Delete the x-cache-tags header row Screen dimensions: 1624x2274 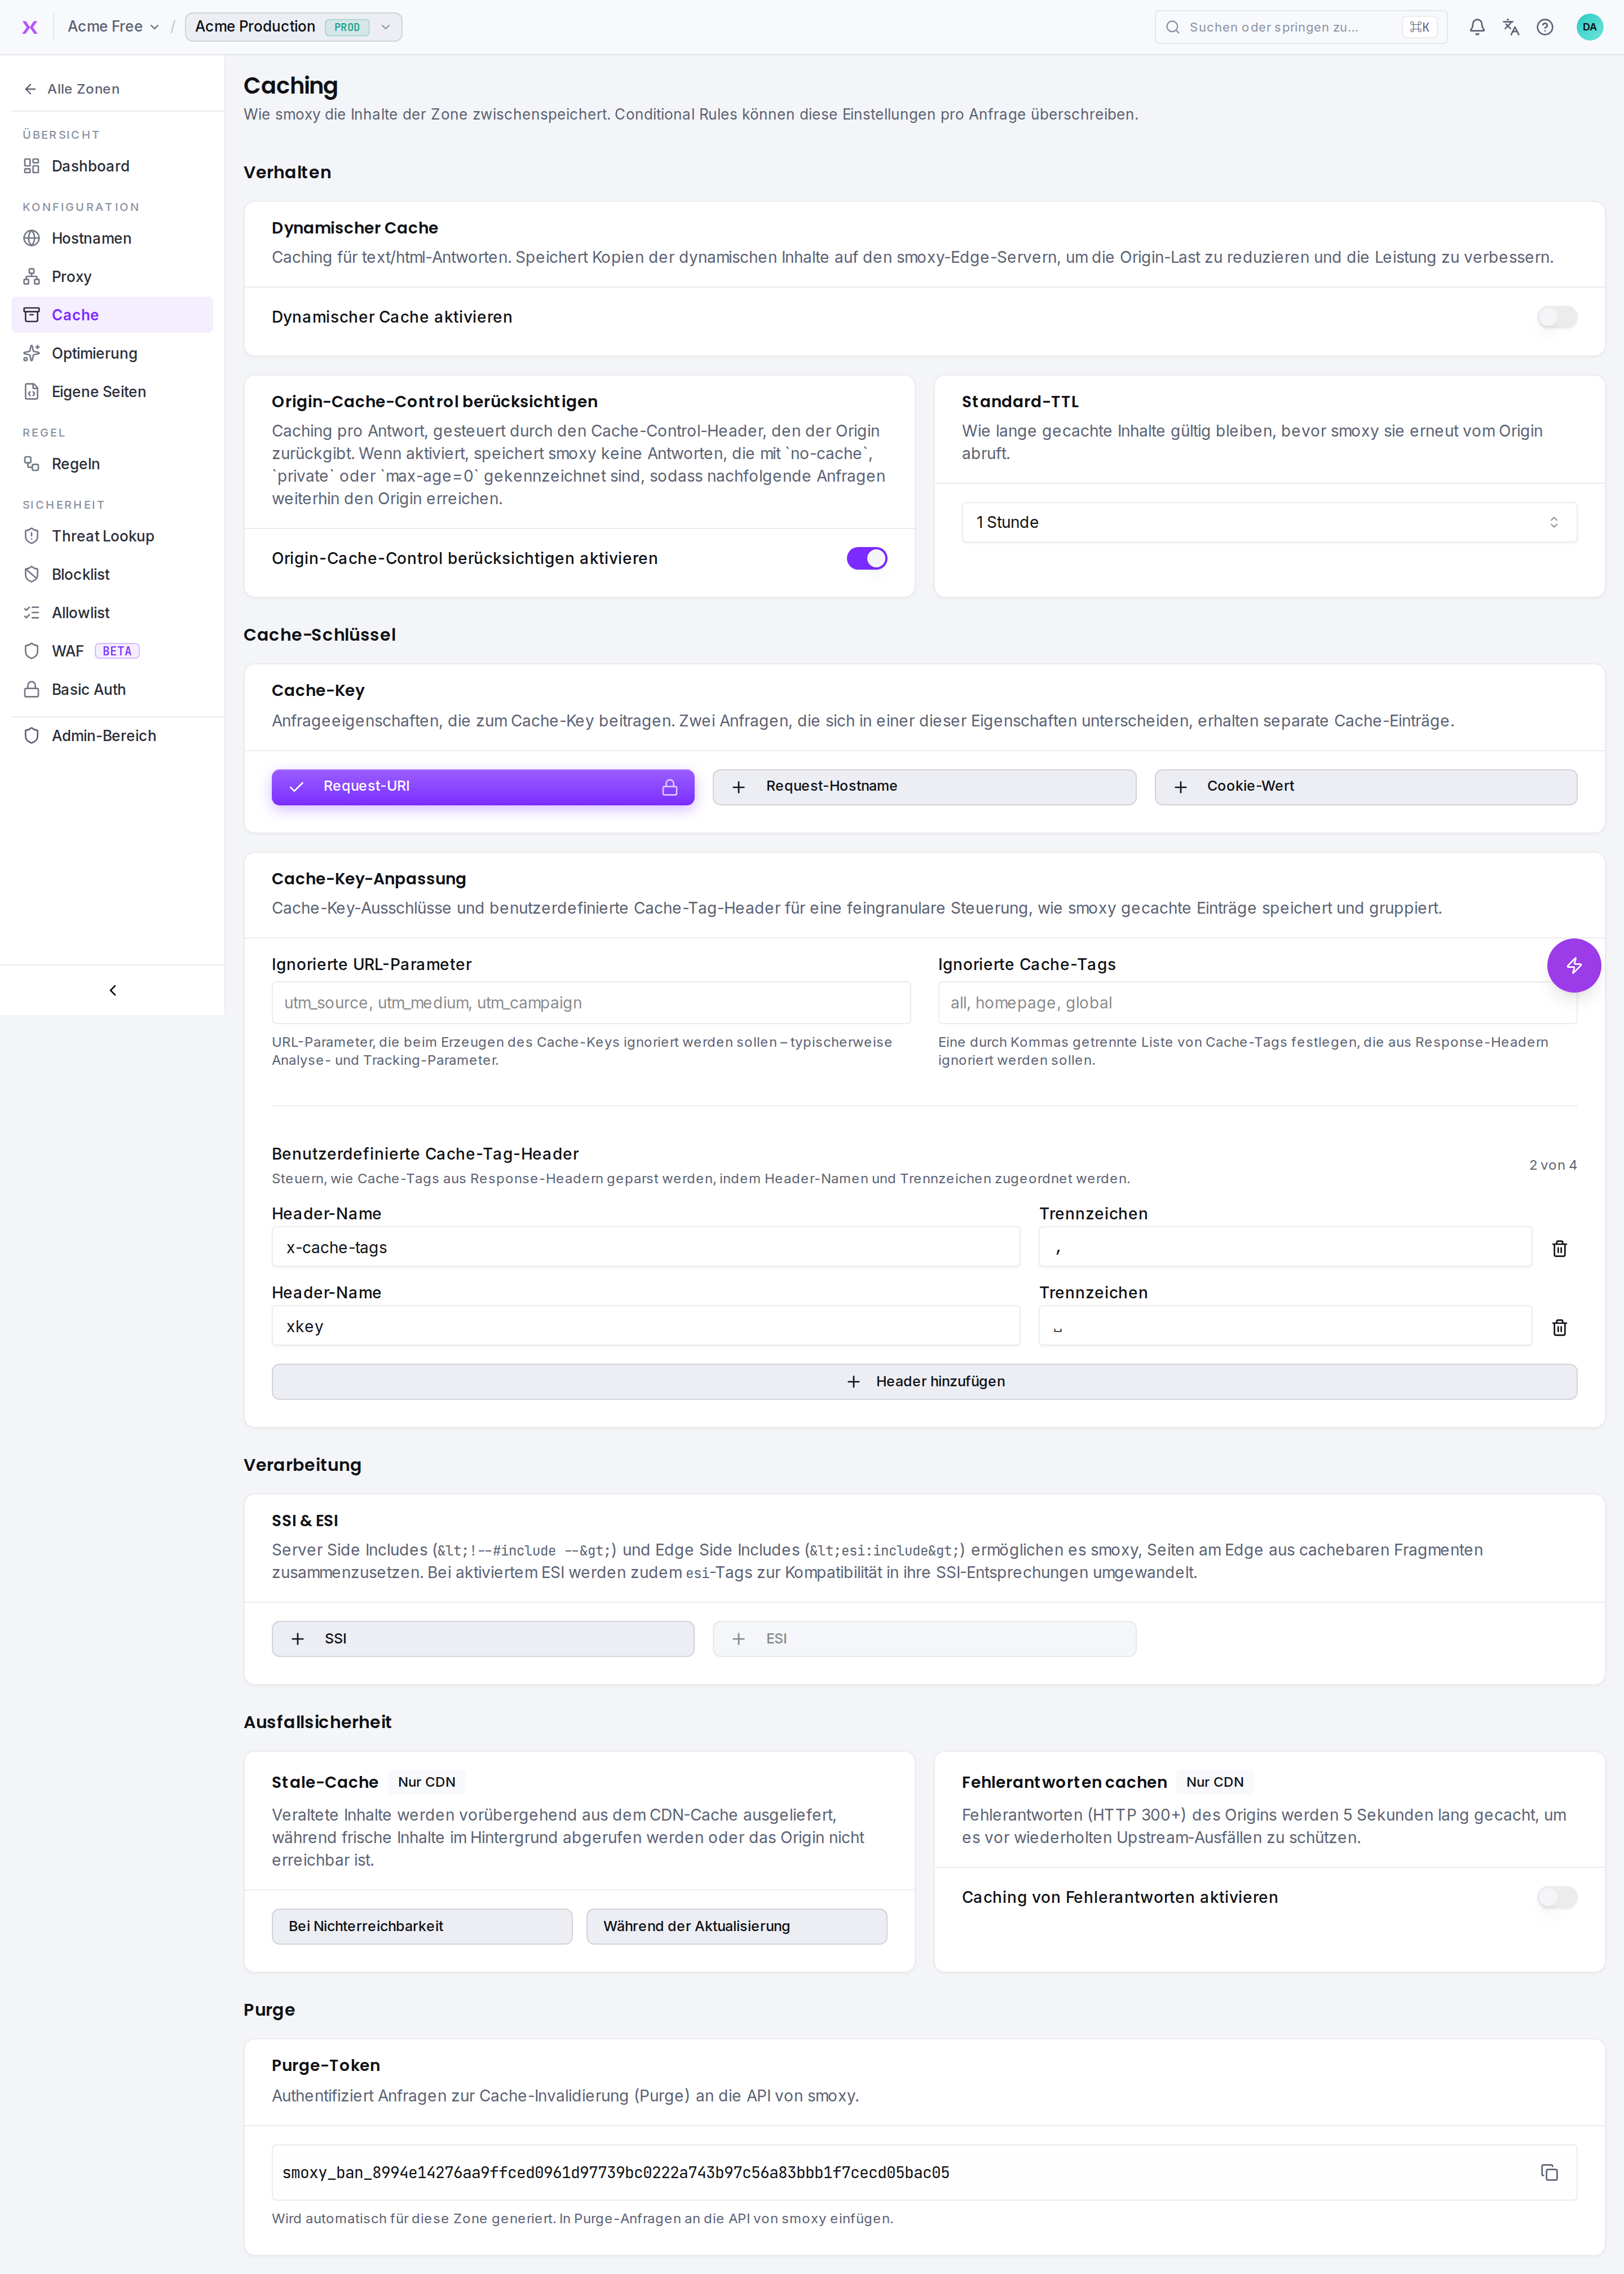(1559, 1248)
